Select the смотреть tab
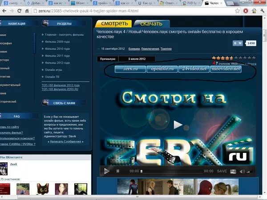Image resolution: width=267 pixels, height=200 pixels. [x=114, y=24]
